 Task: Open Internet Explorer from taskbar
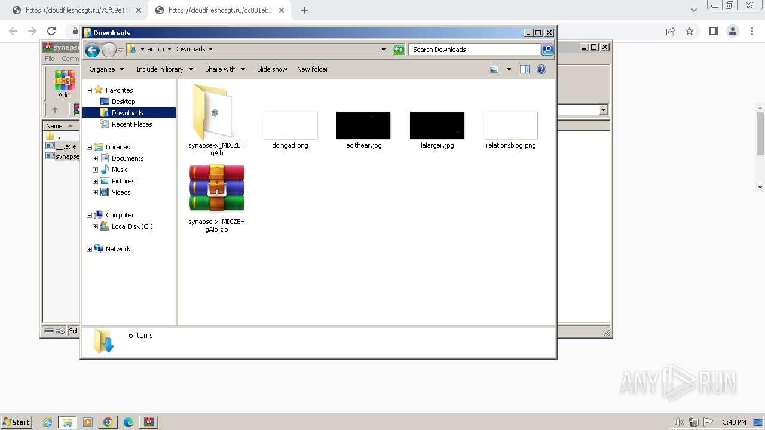(48, 422)
